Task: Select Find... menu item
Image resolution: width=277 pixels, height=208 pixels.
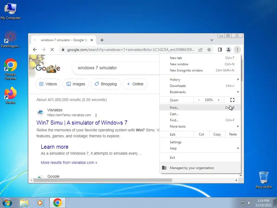Action: point(200,120)
